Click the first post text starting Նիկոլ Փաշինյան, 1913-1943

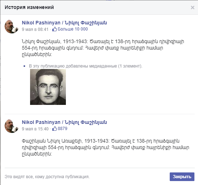pyautogui.click(x=103, y=48)
